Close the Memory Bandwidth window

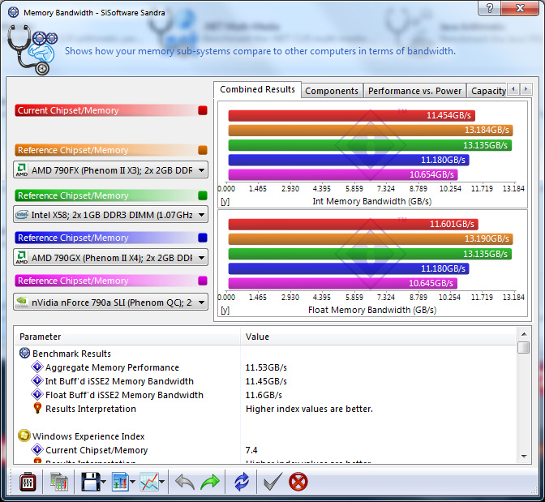point(520,8)
